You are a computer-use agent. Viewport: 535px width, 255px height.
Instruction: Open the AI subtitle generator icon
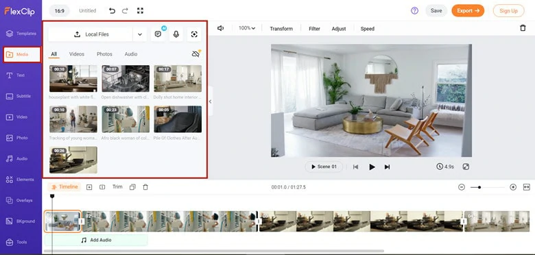[x=158, y=34]
